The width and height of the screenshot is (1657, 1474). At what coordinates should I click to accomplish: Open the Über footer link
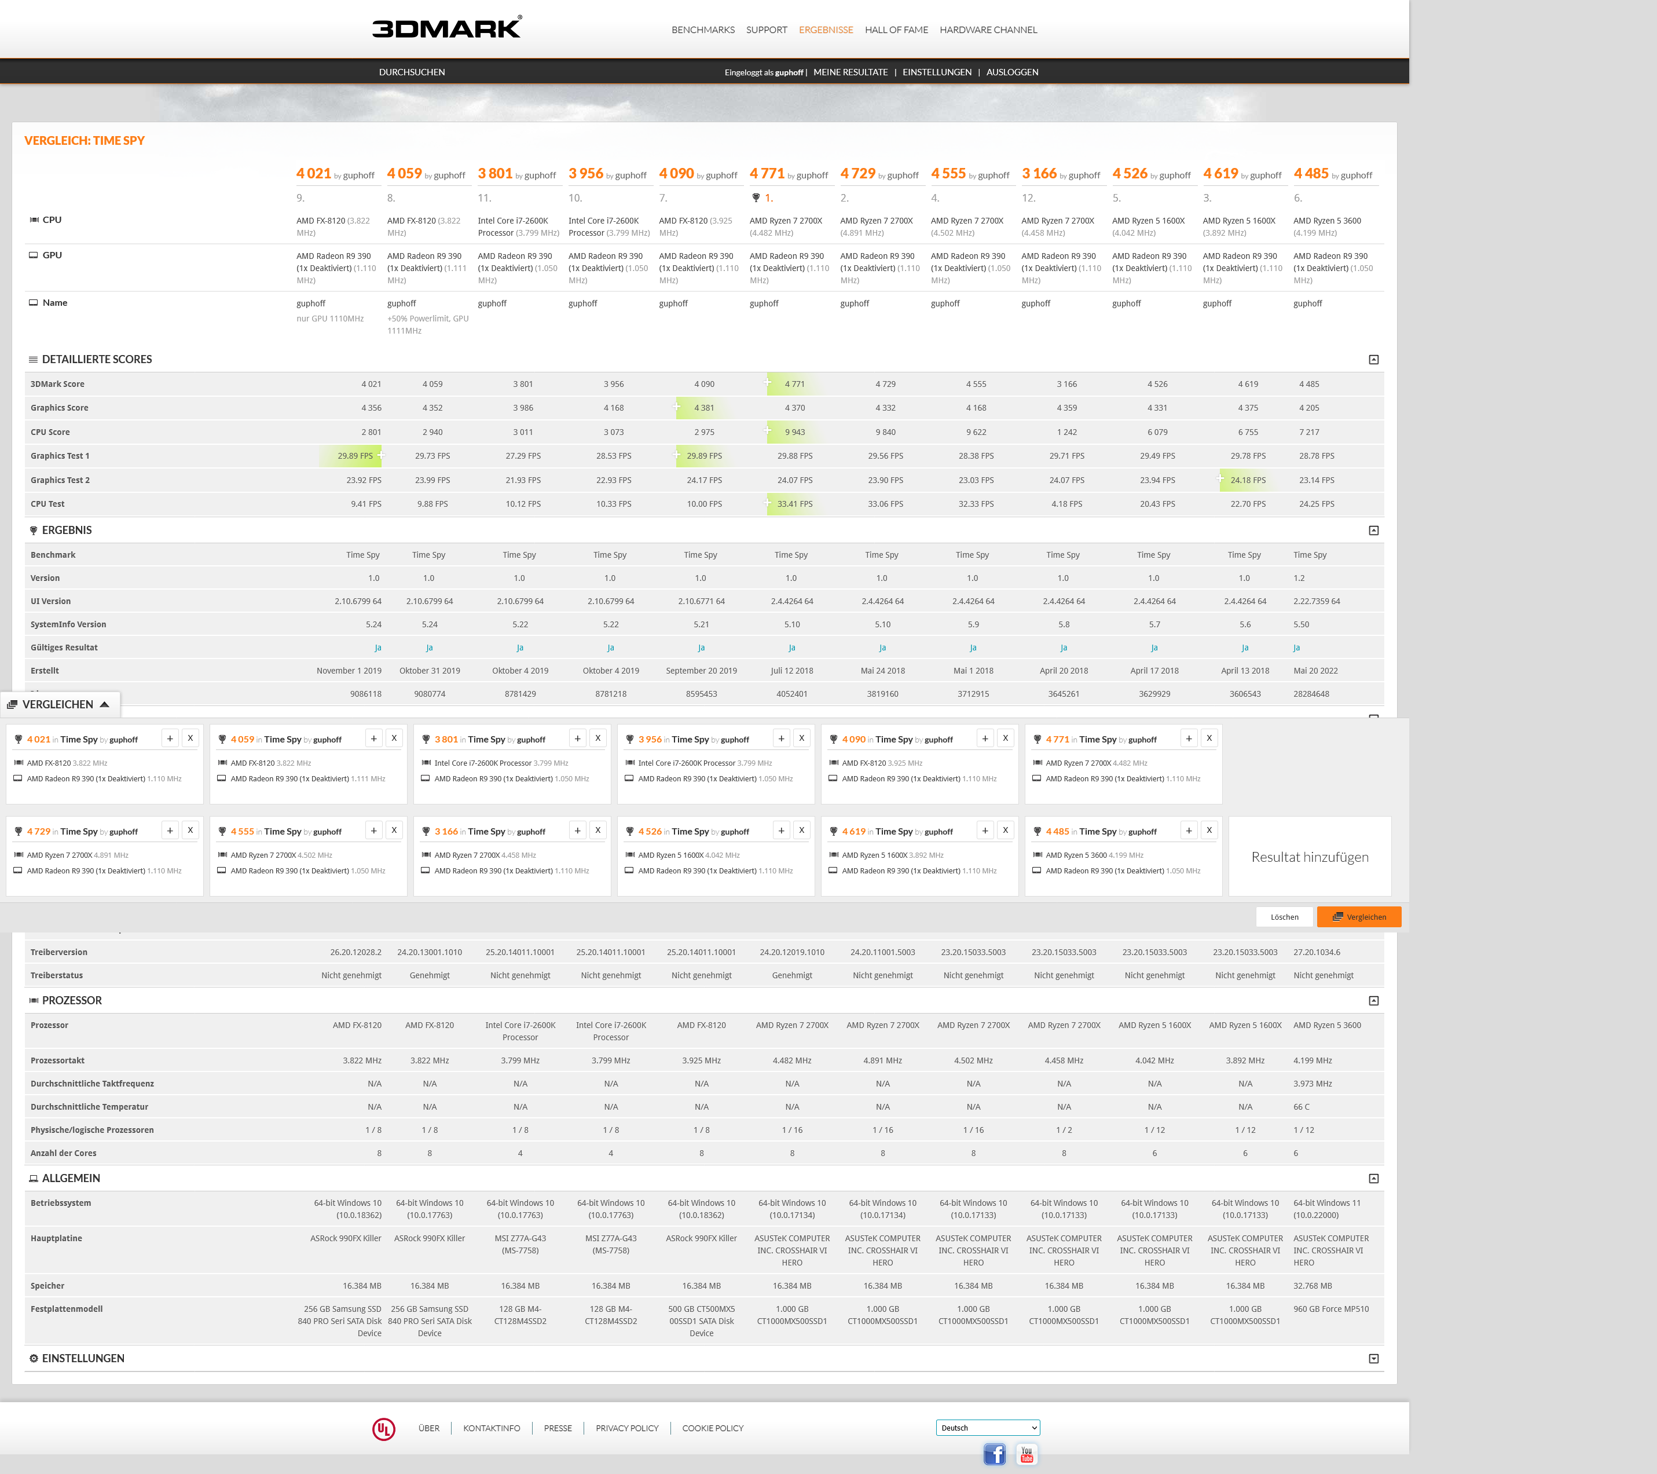pos(429,1429)
